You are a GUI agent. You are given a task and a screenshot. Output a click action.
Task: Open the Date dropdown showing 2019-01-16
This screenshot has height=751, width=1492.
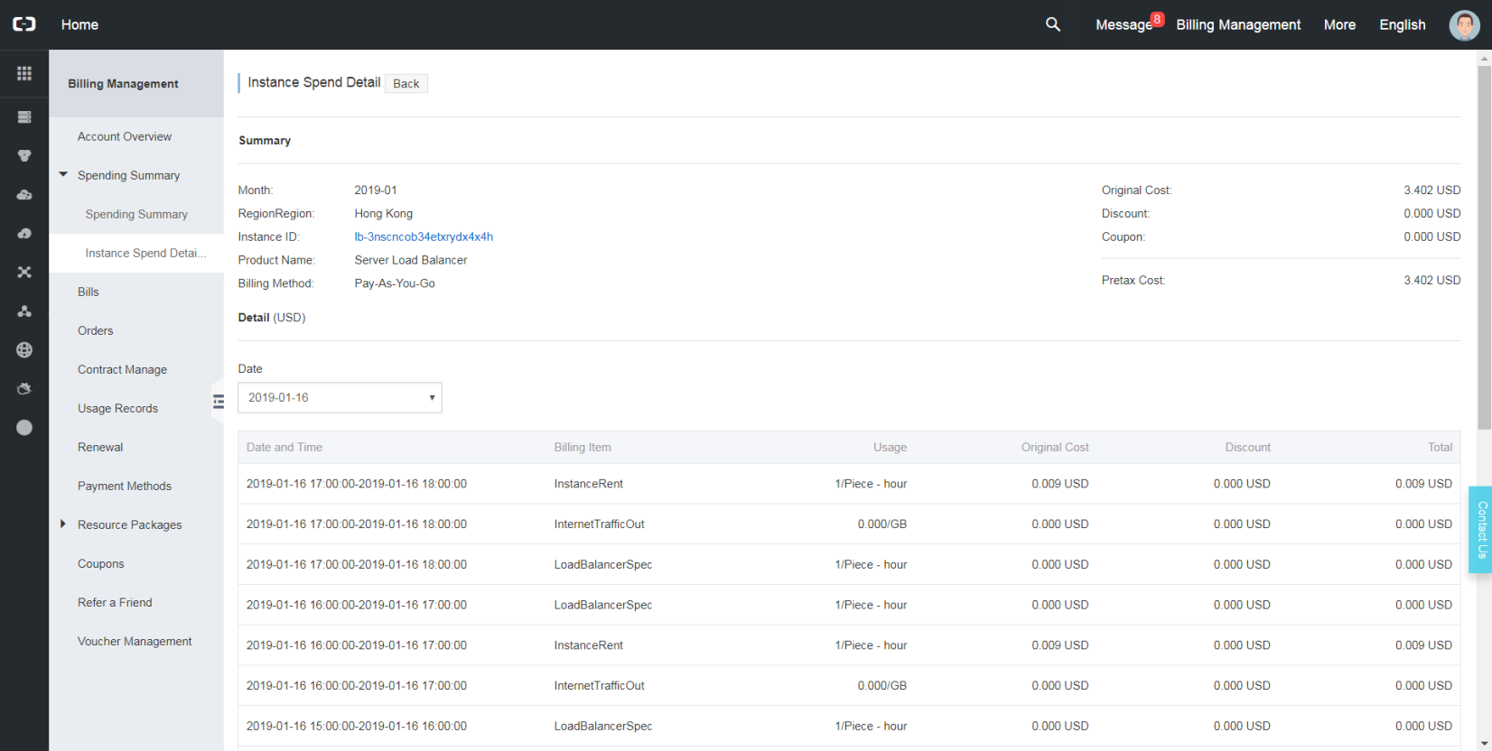point(340,398)
